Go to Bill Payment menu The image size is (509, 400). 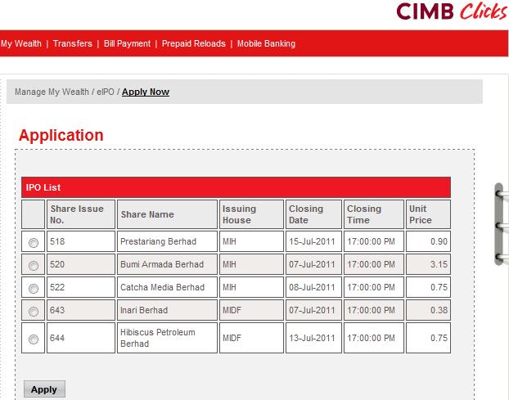[128, 43]
